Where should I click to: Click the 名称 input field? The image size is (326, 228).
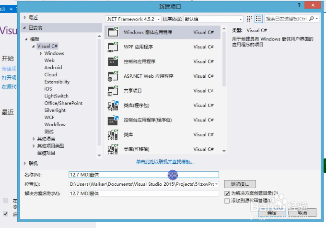[144, 175]
